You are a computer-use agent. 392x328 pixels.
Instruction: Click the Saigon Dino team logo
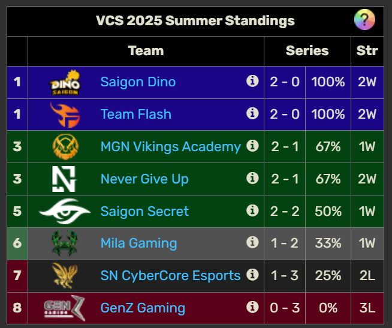point(65,83)
